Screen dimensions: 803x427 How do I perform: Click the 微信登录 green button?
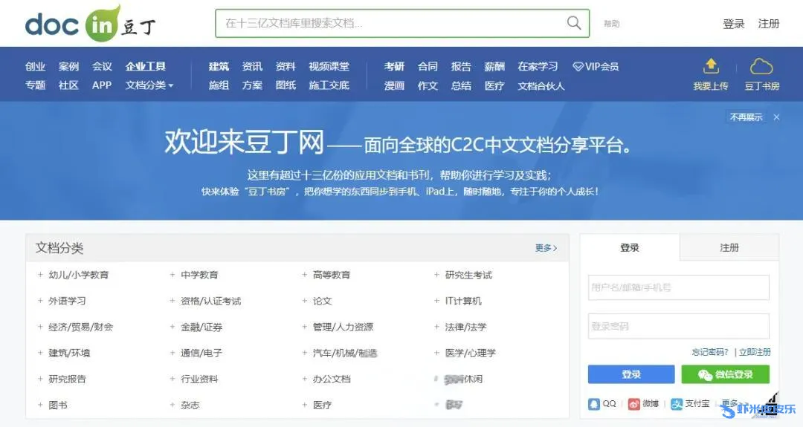coord(725,374)
